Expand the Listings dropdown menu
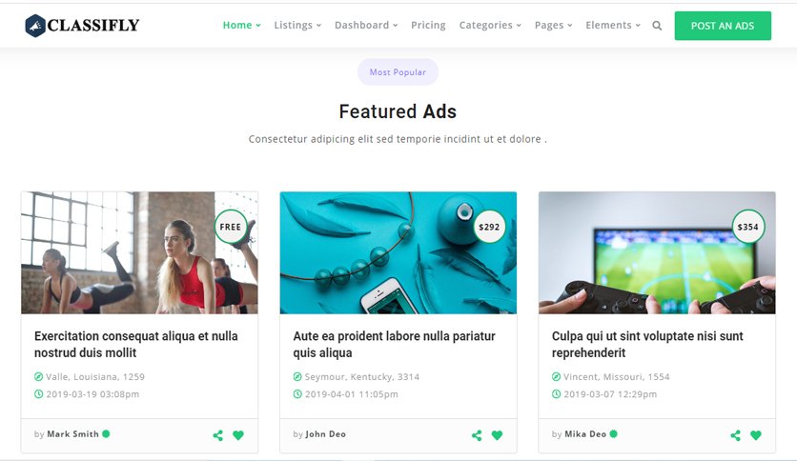 pyautogui.click(x=297, y=25)
